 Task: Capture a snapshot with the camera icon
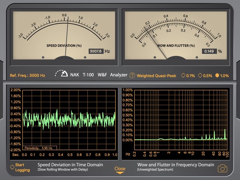click(x=222, y=168)
